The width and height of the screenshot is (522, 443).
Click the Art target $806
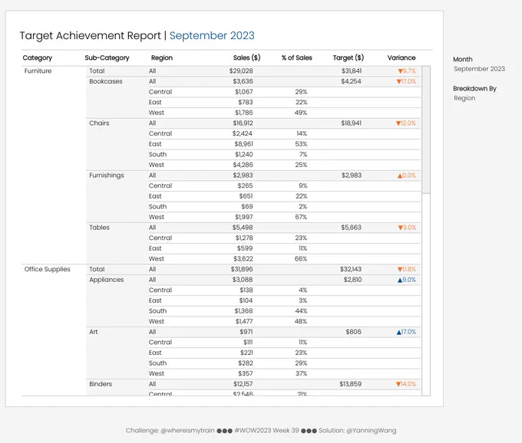point(353,332)
